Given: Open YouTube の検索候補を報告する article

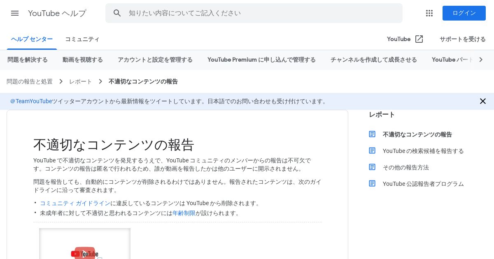Looking at the screenshot, I should [x=423, y=151].
